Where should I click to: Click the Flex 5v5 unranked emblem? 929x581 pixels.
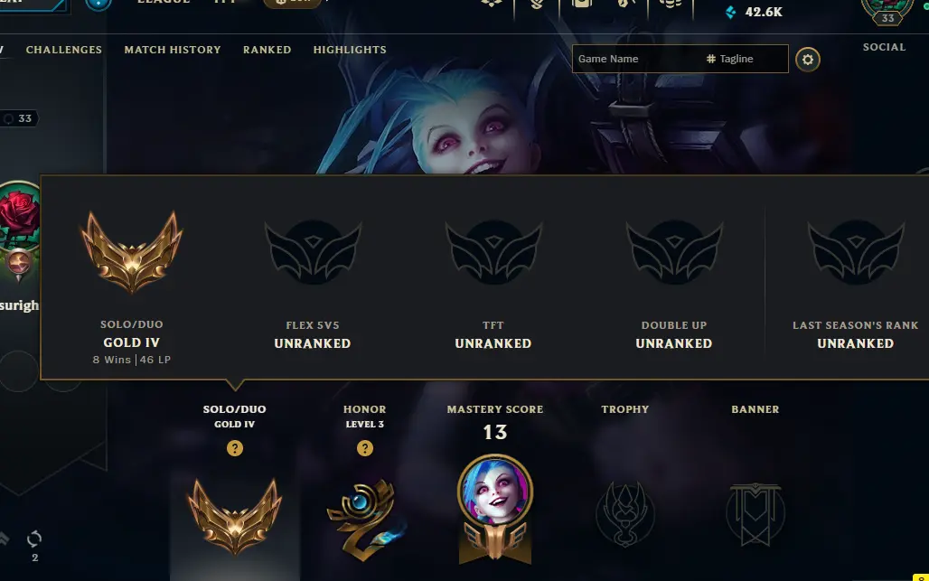tap(313, 252)
